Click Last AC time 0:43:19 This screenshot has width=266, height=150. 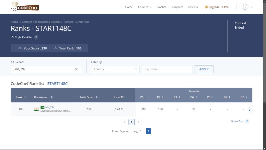[x=119, y=109]
